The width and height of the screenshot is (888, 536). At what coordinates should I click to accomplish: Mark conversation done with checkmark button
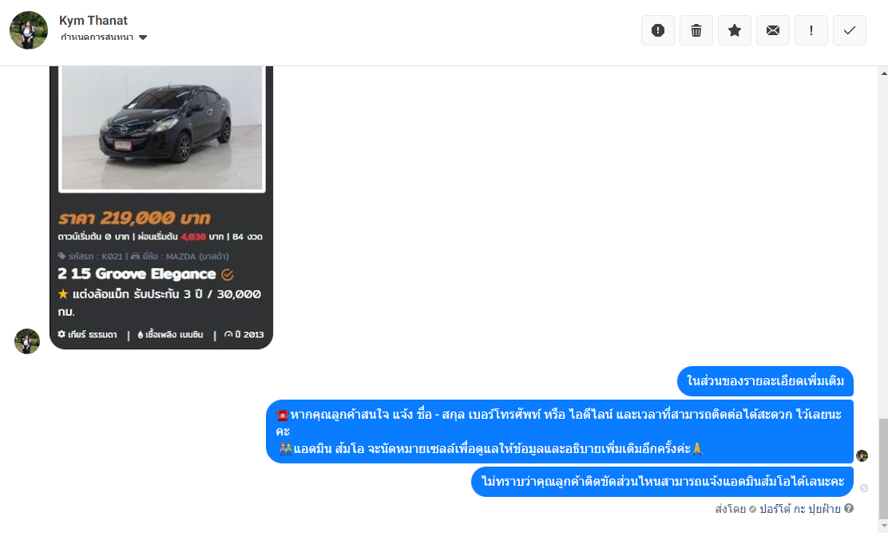(x=850, y=30)
